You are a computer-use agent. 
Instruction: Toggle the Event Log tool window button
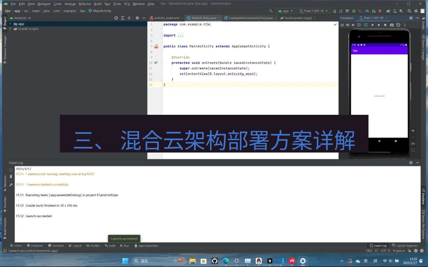point(378,246)
